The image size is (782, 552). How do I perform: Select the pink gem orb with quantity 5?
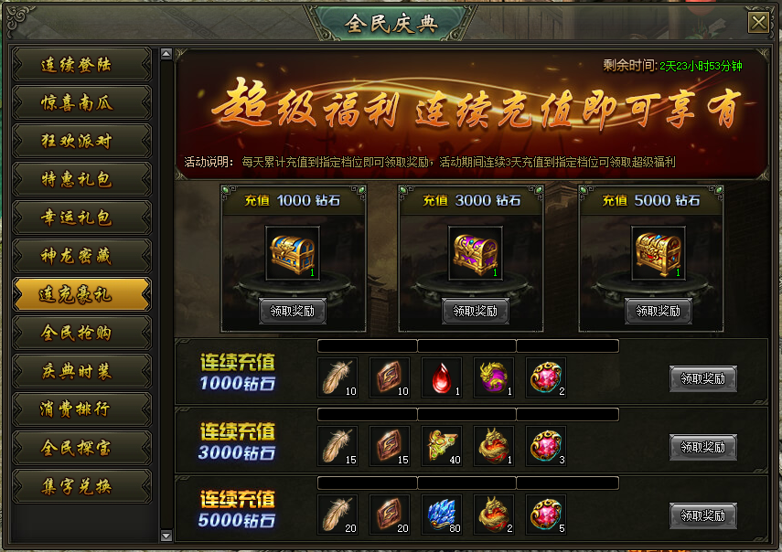click(546, 515)
